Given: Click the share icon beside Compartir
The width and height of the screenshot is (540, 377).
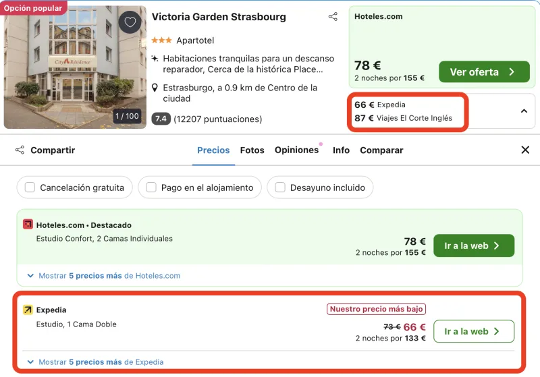Looking at the screenshot, I should (20, 150).
